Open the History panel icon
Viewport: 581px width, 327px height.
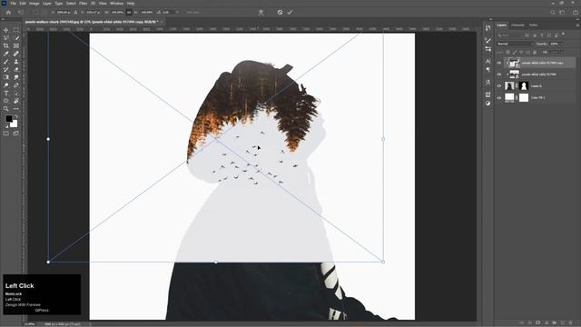pos(488,28)
